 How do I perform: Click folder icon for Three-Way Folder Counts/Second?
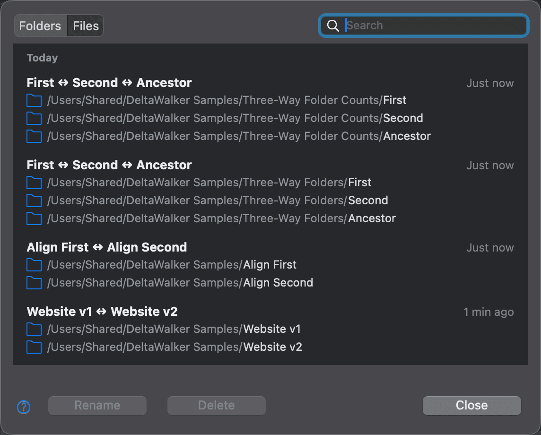(34, 118)
